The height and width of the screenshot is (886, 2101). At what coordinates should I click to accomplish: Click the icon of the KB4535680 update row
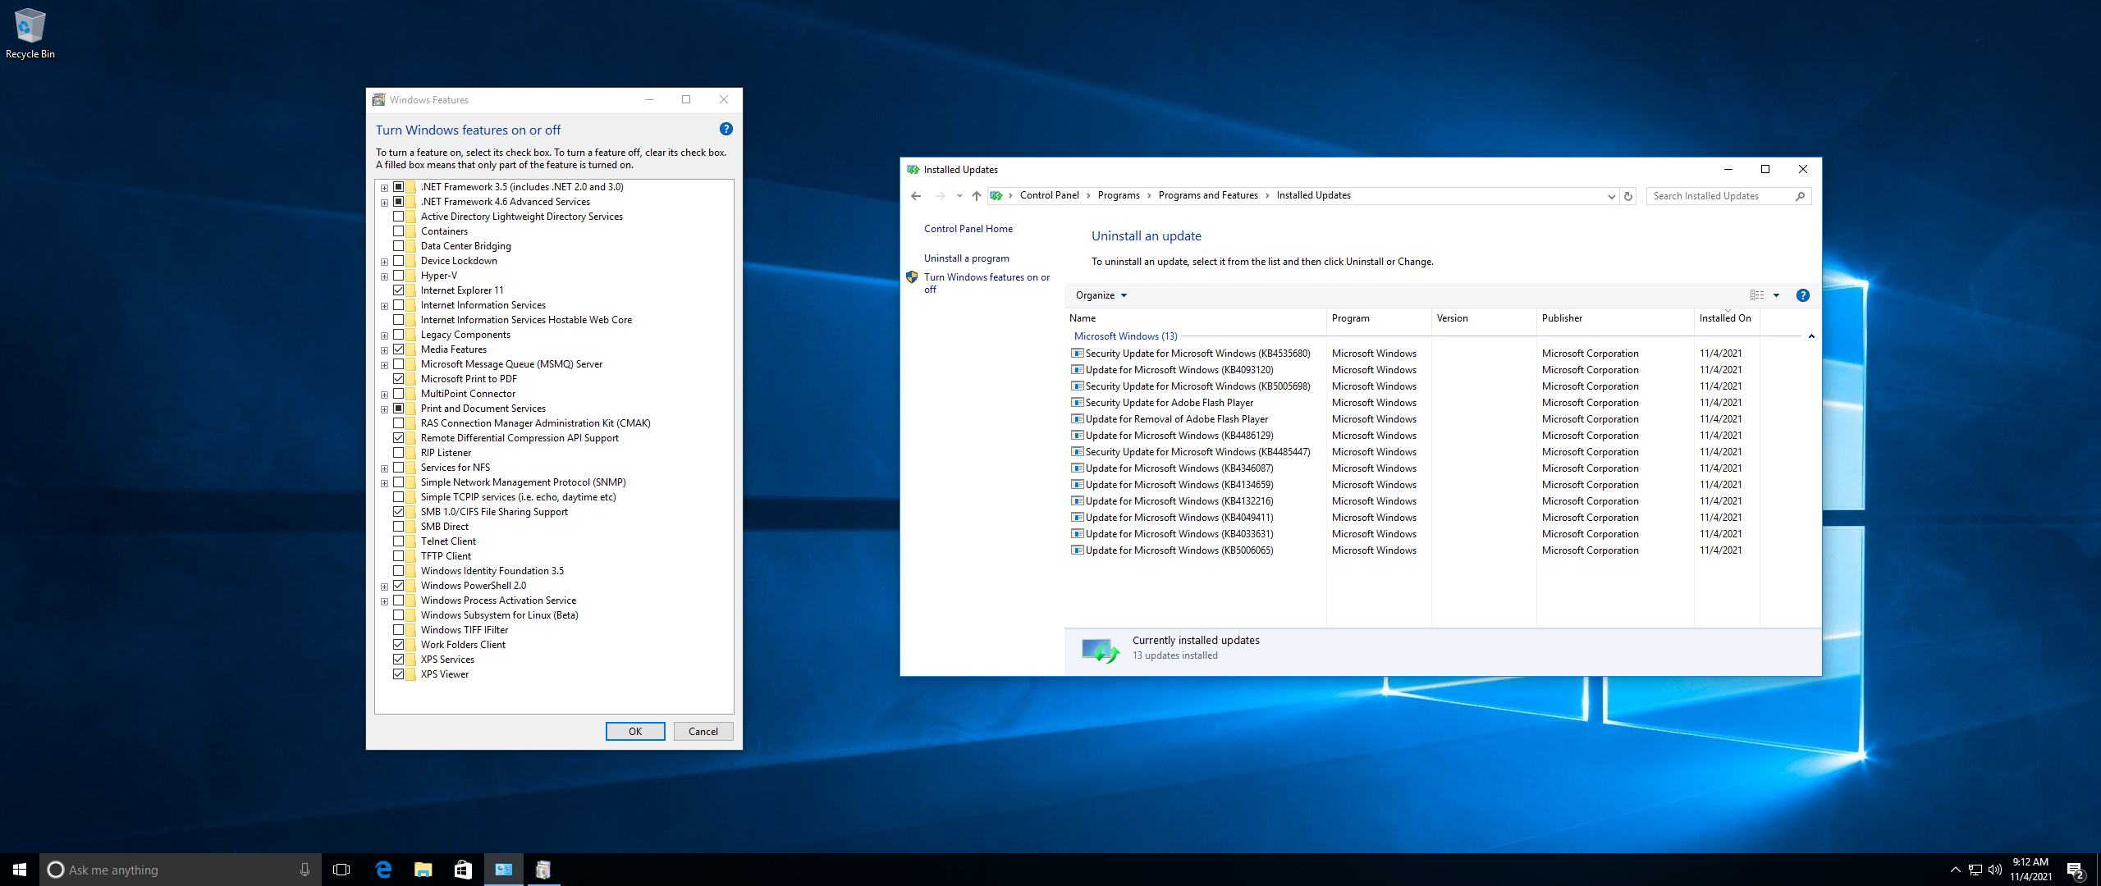point(1078,354)
